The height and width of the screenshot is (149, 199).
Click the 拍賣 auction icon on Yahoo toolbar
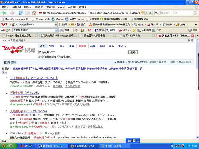click(178, 25)
